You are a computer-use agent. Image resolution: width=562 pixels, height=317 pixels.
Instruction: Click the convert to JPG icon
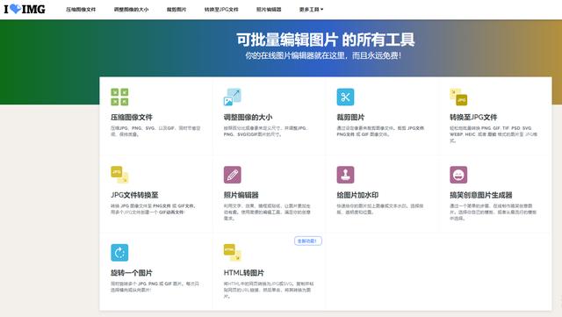click(458, 97)
